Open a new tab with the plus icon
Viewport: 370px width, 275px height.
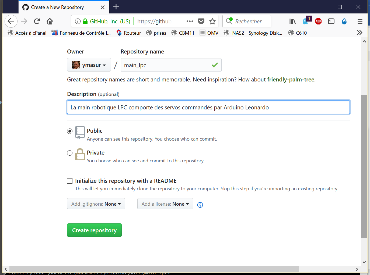coord(116,7)
